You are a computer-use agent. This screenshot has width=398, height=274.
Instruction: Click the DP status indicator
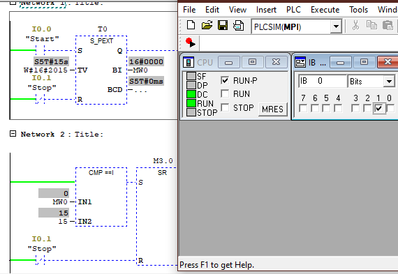coord(191,85)
